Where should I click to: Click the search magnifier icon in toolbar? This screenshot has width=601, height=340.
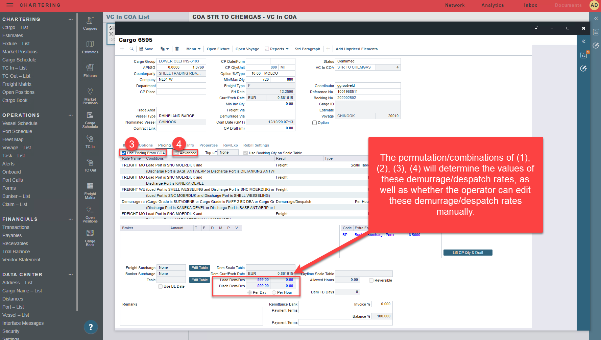click(x=131, y=49)
